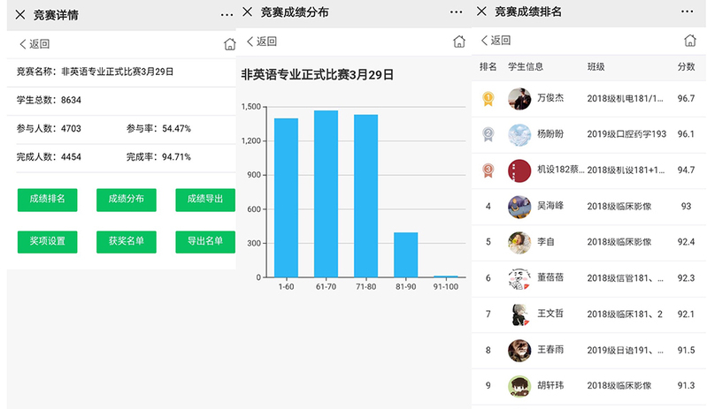Click home icon in 竞赛成绩排名 panel

click(x=690, y=41)
